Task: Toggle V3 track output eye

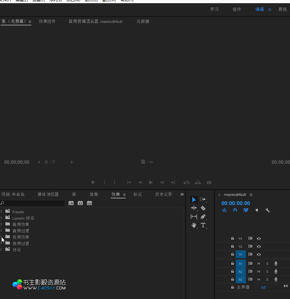Action: coord(259,239)
